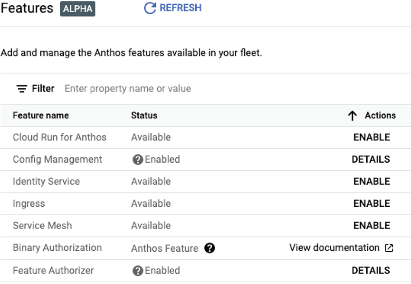The width and height of the screenshot is (411, 284).
Task: Open Details for Feature Authorizer
Action: (371, 270)
